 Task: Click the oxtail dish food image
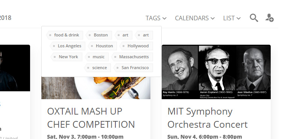click(x=96, y=88)
